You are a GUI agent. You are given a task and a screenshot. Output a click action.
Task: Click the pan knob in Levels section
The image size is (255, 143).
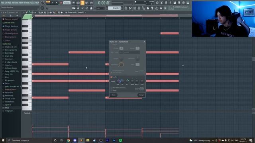click(118, 81)
